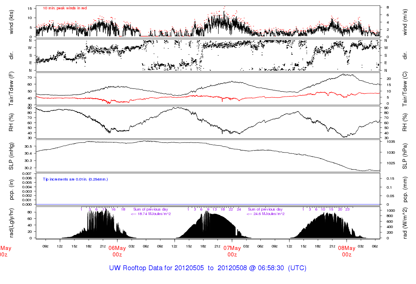Click the '21z' tick just before 08May 00z

[x=332, y=246]
